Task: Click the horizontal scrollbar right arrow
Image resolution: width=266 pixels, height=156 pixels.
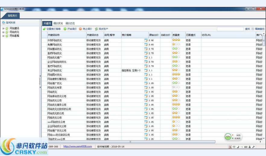Action: click(260, 141)
